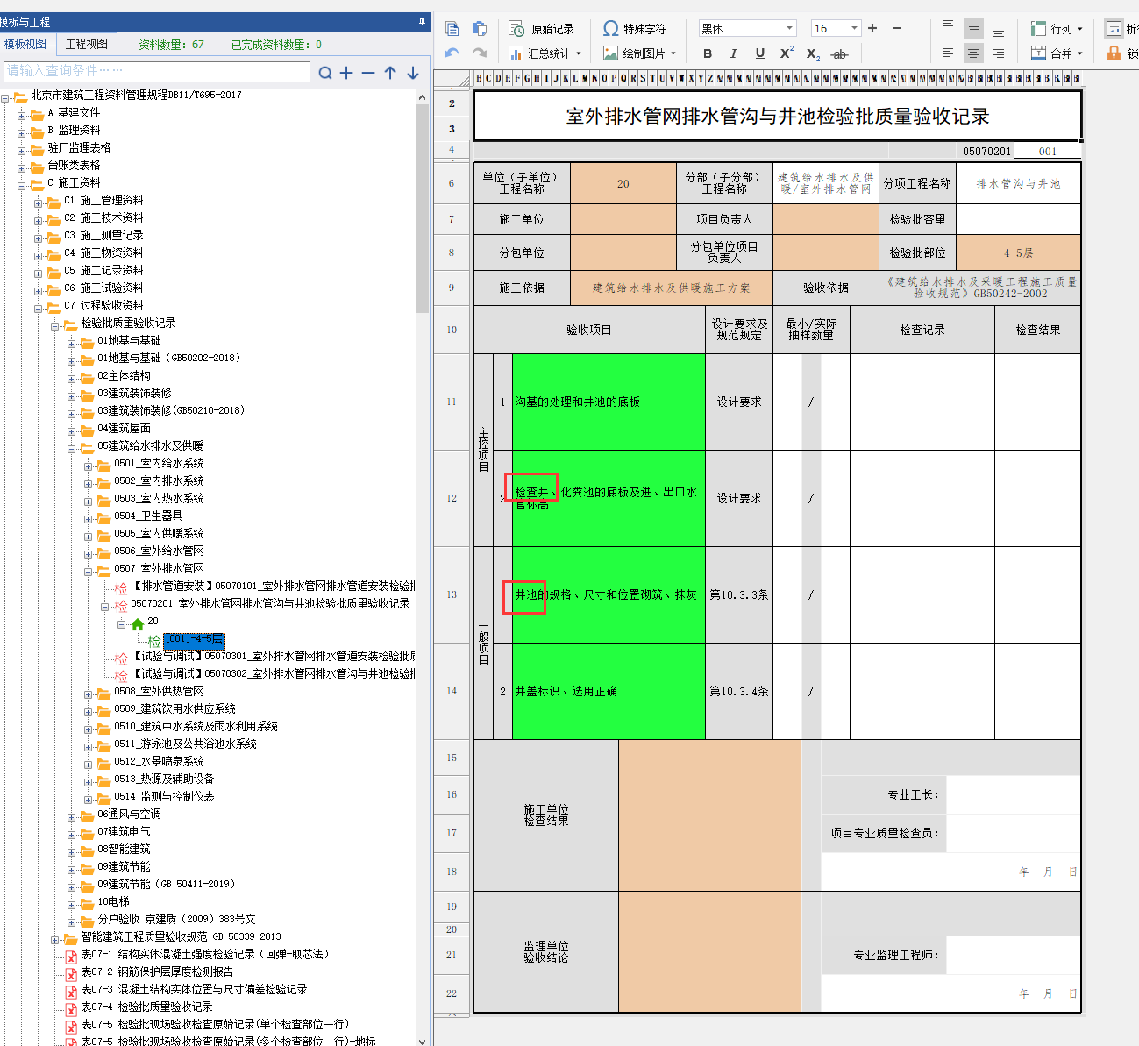Open 合并 merge cells menu

tap(1057, 53)
